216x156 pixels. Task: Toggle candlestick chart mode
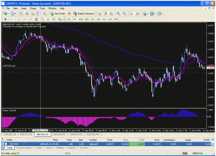106,13
